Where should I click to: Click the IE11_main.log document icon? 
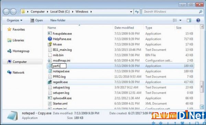click(x=50, y=50)
